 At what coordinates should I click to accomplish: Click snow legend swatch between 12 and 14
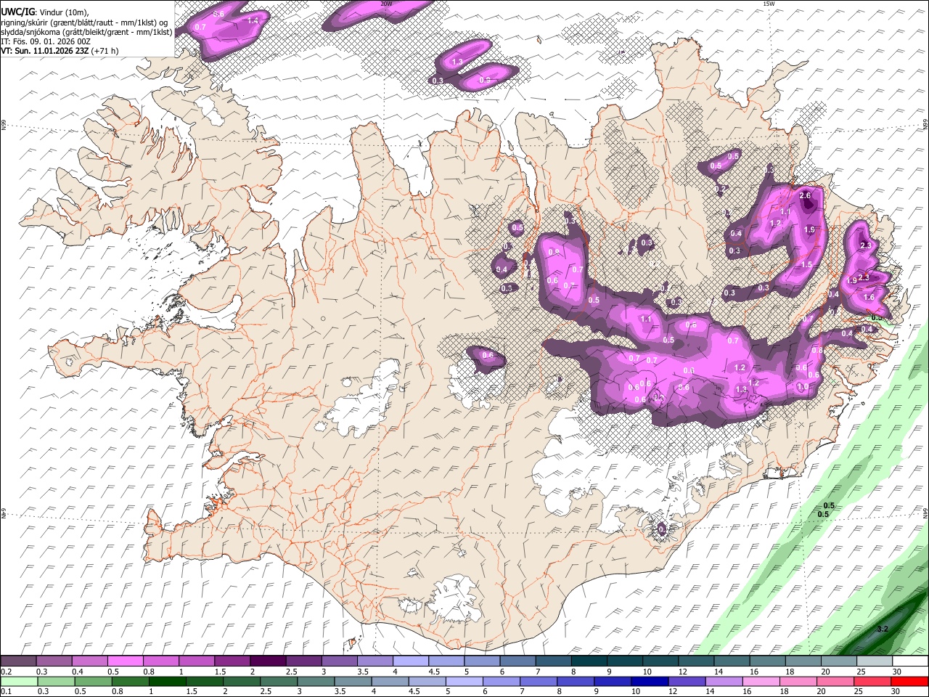coord(696,661)
